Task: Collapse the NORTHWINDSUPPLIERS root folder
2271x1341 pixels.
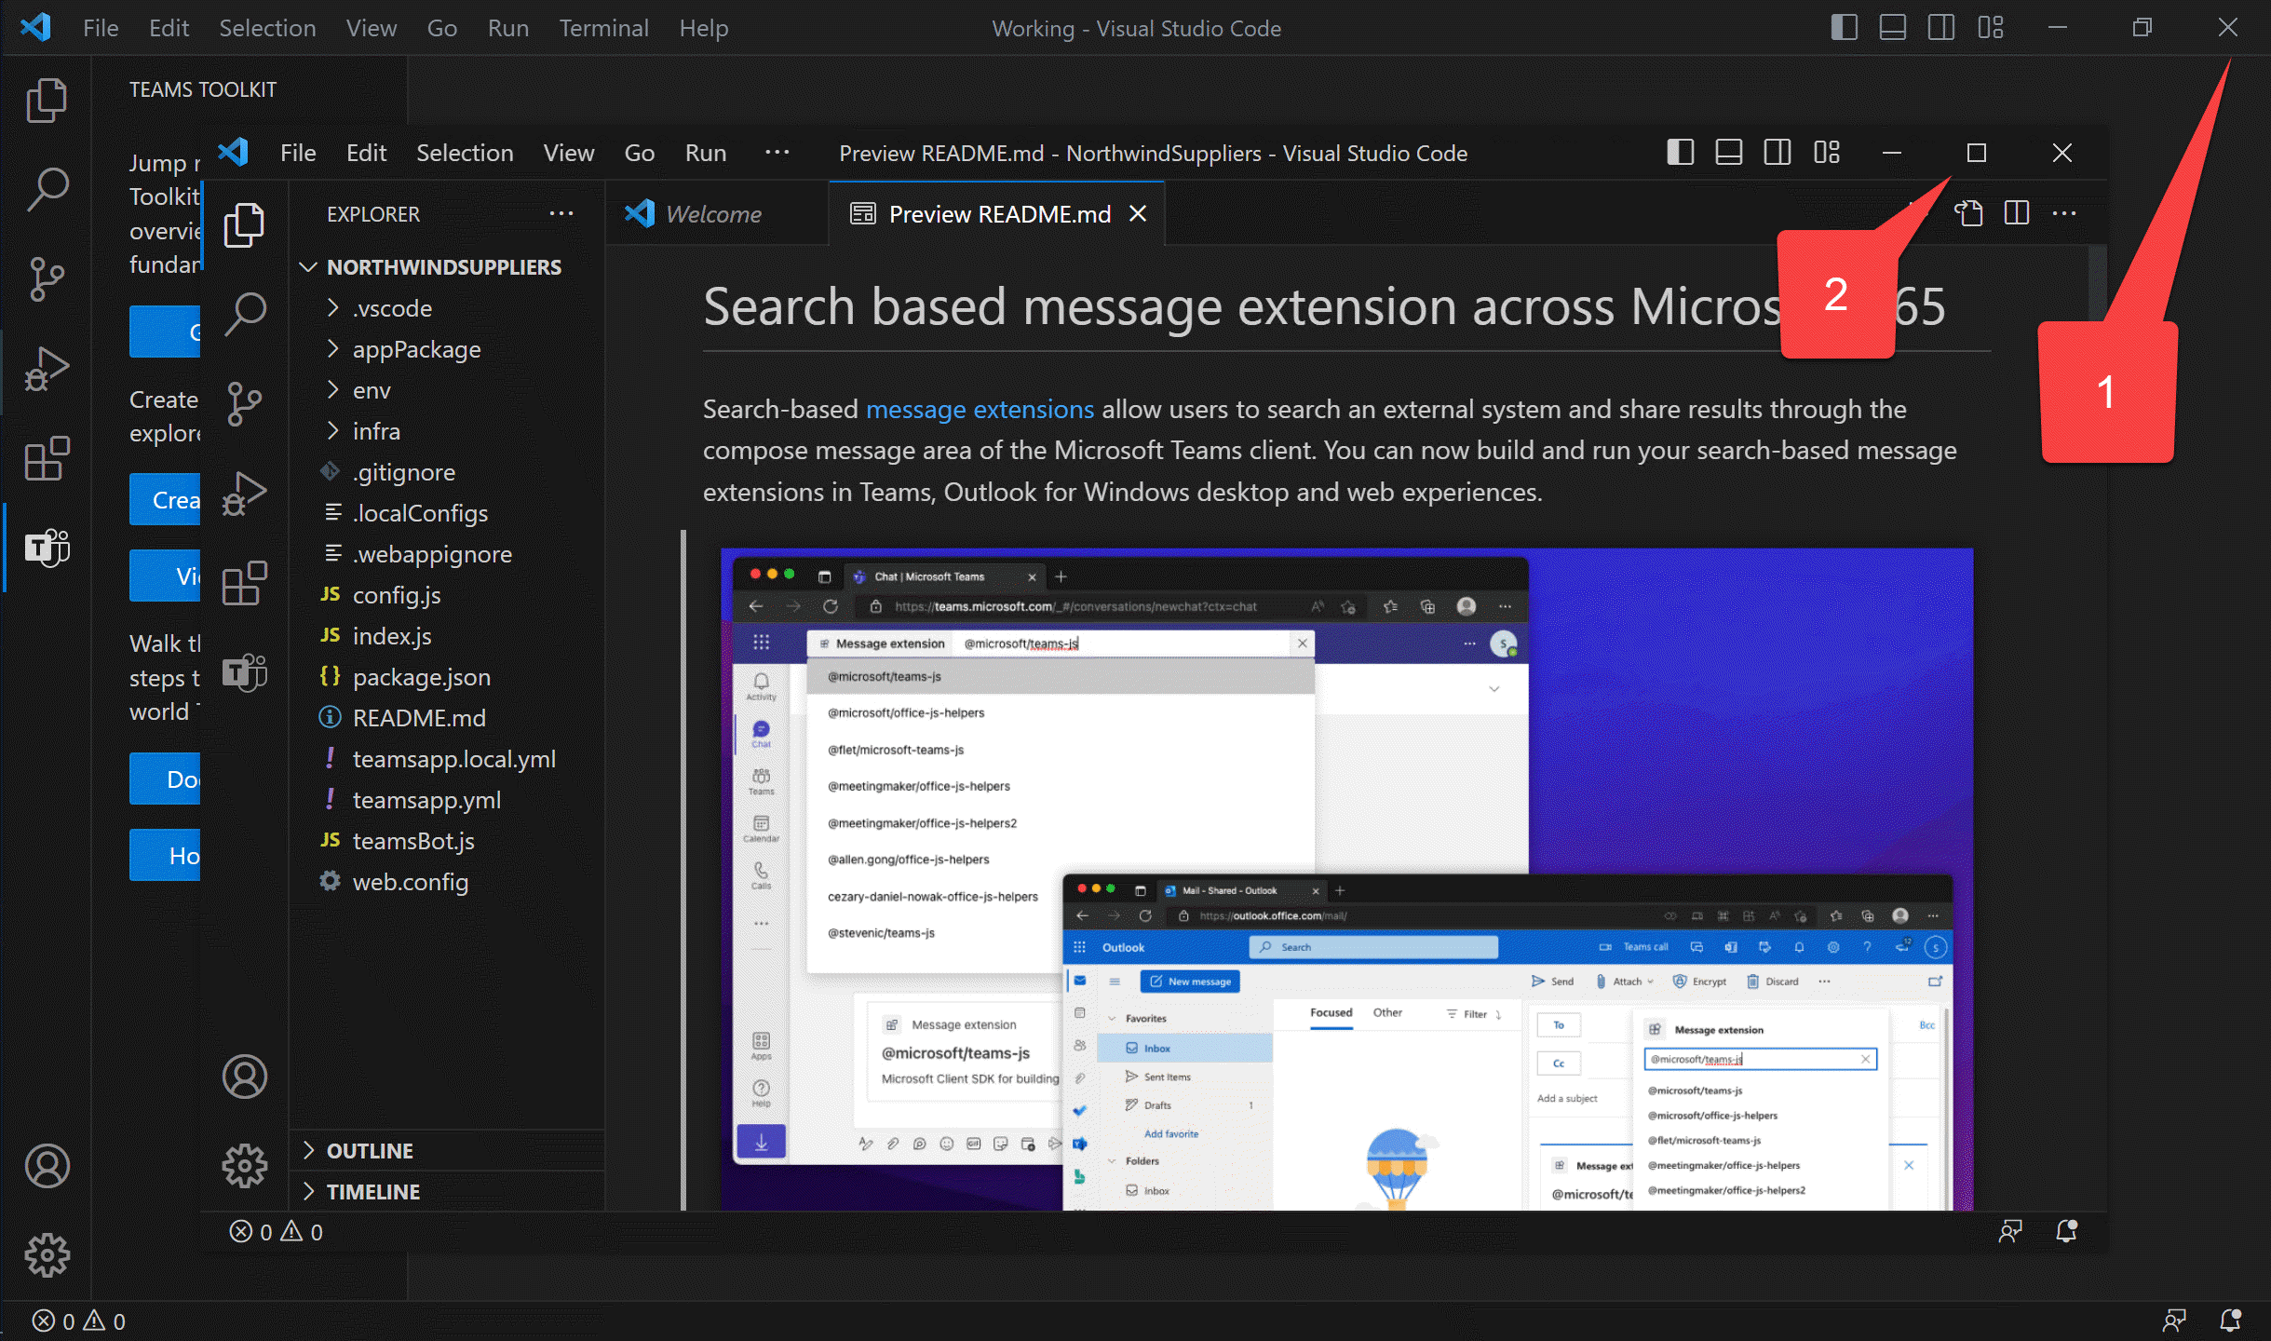Action: click(x=444, y=267)
